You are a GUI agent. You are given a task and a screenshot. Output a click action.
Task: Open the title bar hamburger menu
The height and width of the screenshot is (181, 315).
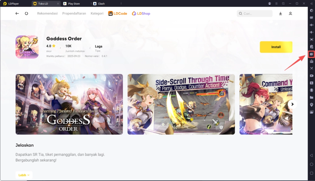277,3
